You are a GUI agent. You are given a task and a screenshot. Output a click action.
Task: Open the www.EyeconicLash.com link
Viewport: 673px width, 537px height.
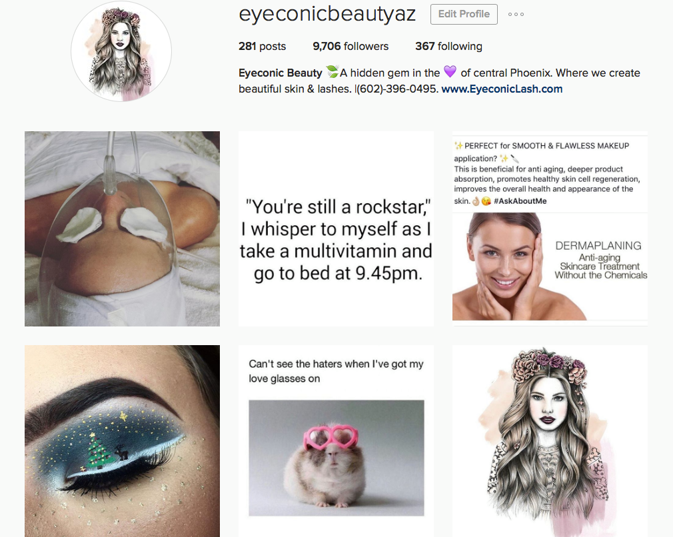click(x=502, y=89)
